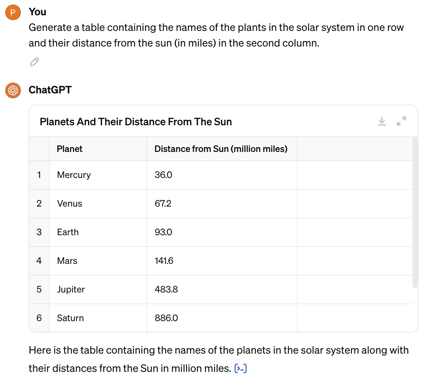Click the empty third column header
Viewport: 434px width, 380px height.
pyautogui.click(x=355, y=149)
